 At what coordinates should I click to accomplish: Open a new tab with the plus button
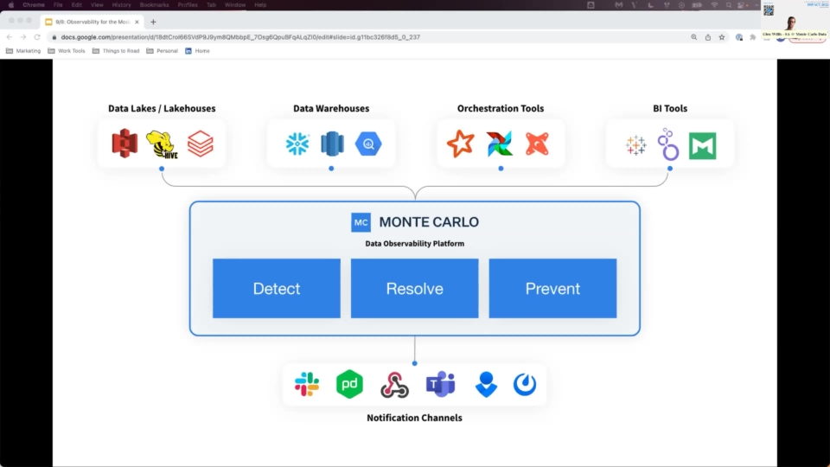153,22
